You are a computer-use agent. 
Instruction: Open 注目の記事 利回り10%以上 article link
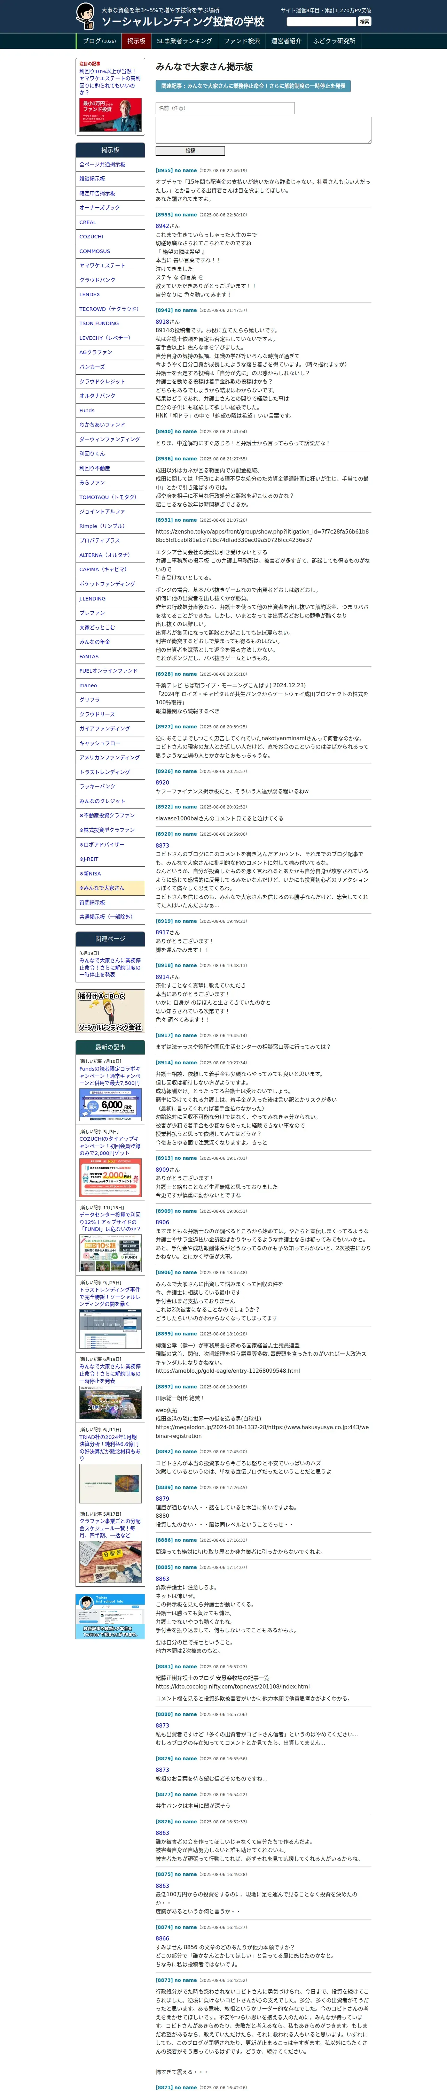110,81
